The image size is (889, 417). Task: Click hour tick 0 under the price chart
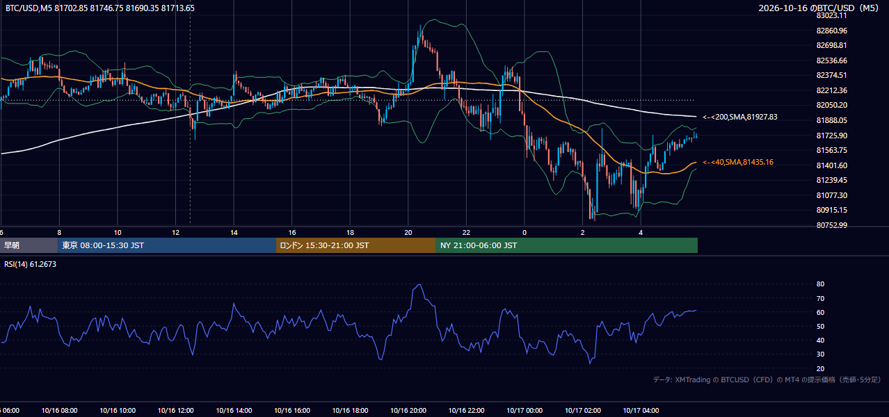coord(524,232)
